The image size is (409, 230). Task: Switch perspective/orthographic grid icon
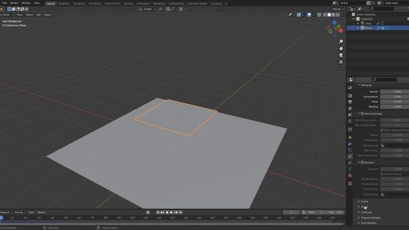[x=341, y=62]
